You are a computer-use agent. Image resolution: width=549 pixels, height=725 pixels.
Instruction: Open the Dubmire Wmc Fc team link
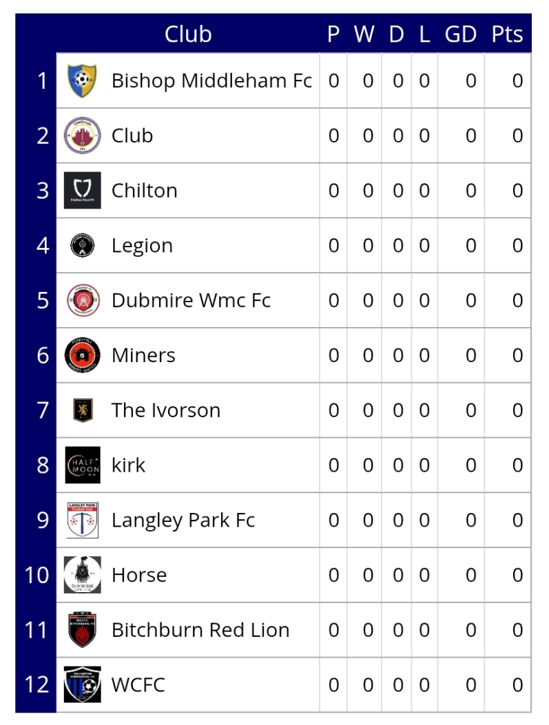[191, 301]
